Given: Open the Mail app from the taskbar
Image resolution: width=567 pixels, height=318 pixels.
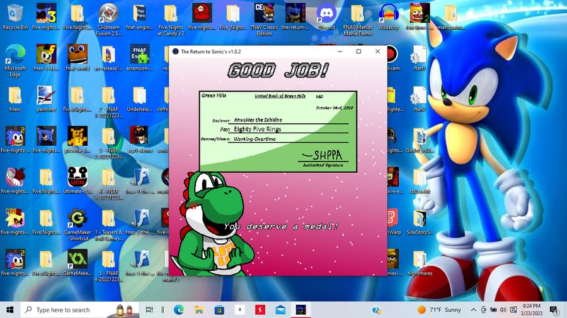Looking at the screenshot, I should click(x=280, y=310).
